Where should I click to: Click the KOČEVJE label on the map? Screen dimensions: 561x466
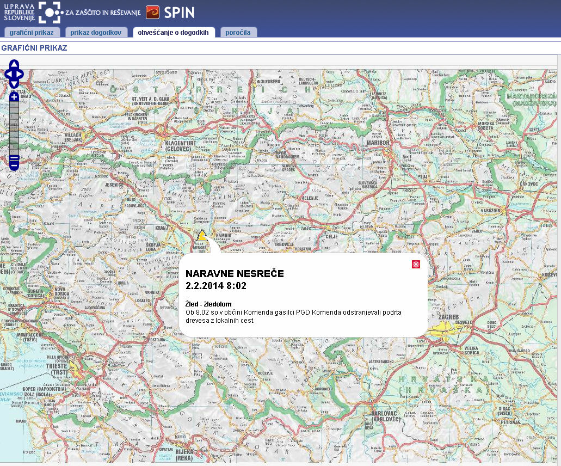tap(265, 373)
